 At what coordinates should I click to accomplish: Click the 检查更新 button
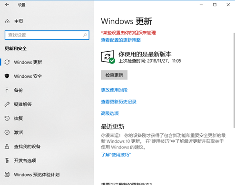114,75
